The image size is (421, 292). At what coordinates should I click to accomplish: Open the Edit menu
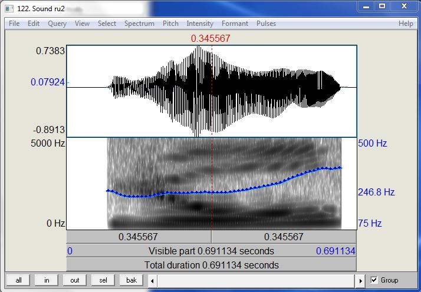34,24
